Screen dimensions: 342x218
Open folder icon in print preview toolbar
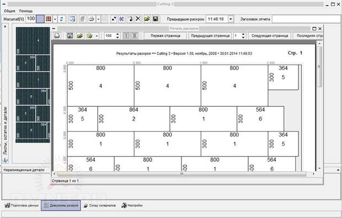pyautogui.click(x=80, y=36)
